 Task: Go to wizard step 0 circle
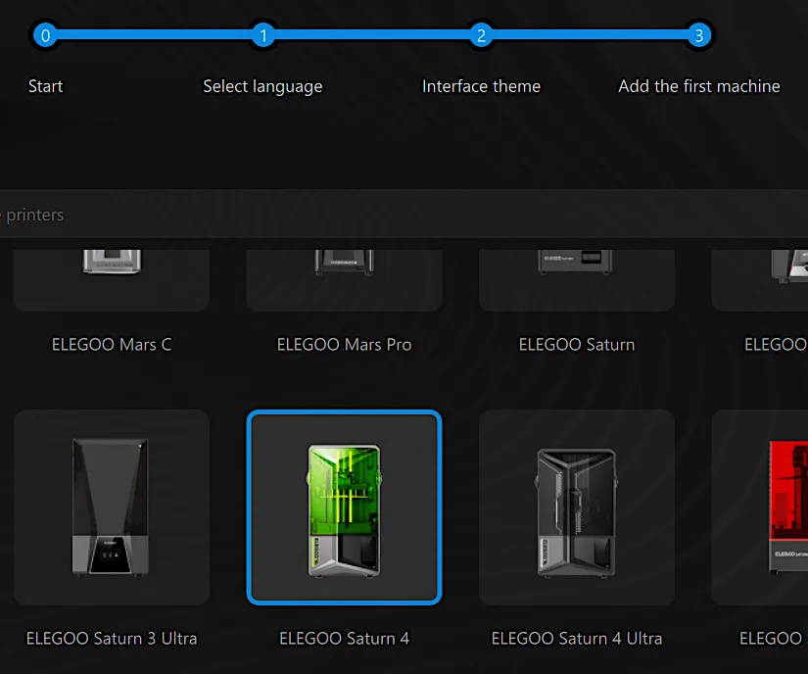pos(45,35)
